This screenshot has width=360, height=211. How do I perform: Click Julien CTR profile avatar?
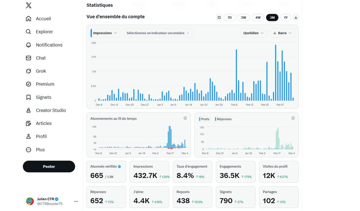pyautogui.click(x=30, y=201)
